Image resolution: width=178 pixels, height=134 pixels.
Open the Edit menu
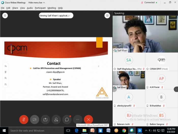(8, 8)
